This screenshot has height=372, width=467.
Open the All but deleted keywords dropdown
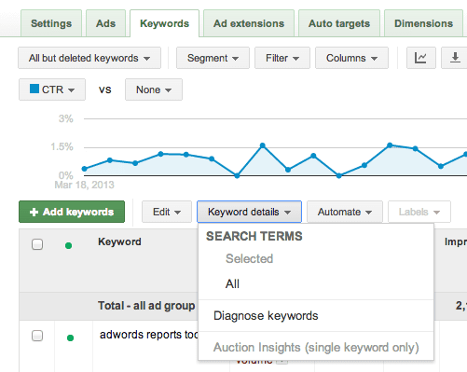89,58
